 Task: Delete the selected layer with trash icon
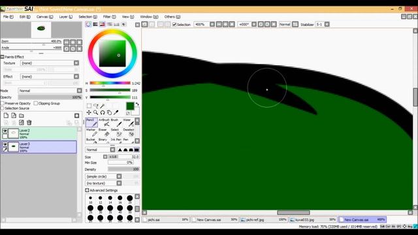click(29, 123)
